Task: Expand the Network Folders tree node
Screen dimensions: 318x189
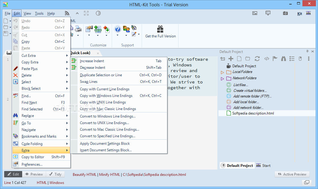Action: click(x=222, y=79)
